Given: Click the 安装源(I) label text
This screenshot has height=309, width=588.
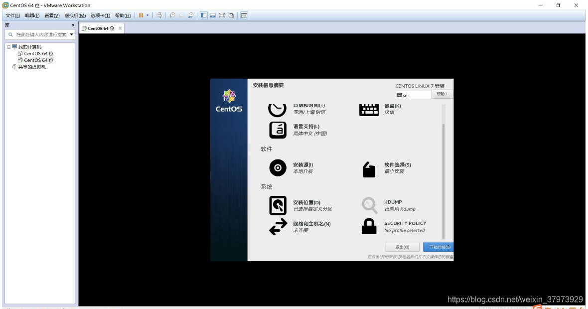Looking at the screenshot, I should click(303, 164).
